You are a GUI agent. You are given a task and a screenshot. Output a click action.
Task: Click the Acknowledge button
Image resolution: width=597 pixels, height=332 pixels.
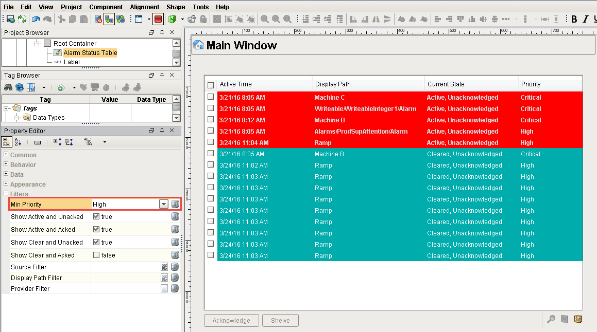(231, 320)
